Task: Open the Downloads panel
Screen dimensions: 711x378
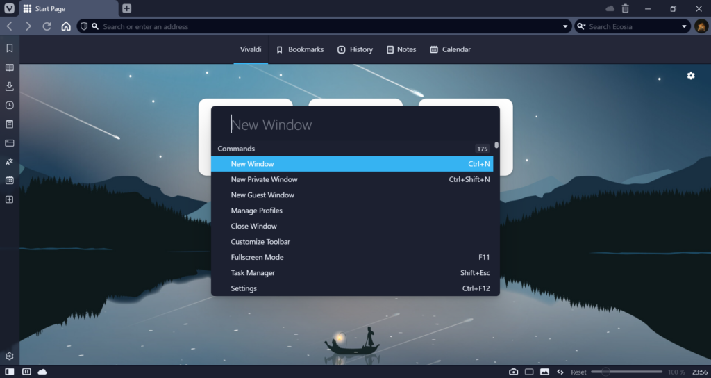Action: [x=10, y=86]
